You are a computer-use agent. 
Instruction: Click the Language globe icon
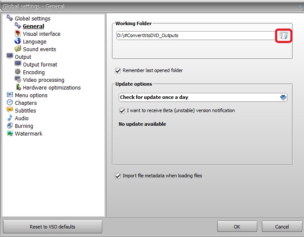coord(17,41)
